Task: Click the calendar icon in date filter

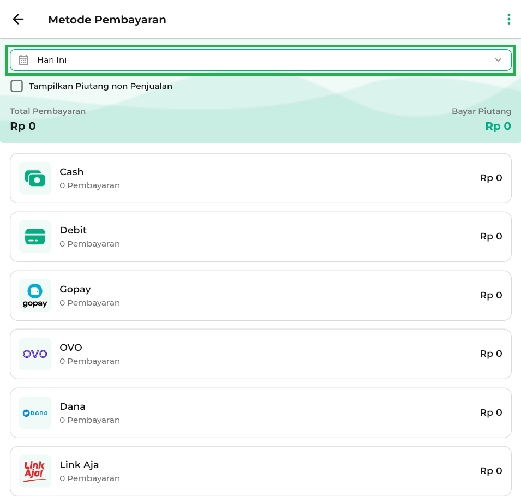Action: (x=23, y=60)
